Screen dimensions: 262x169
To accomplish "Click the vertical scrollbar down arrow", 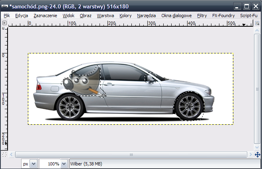I will 257,147.
